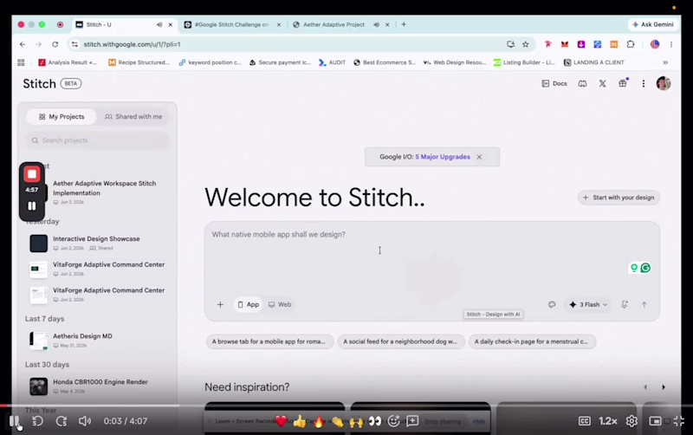Image resolution: width=693 pixels, height=435 pixels.
Task: Open the VitaForge project under Interactive Design Showcase
Action: (x=97, y=269)
